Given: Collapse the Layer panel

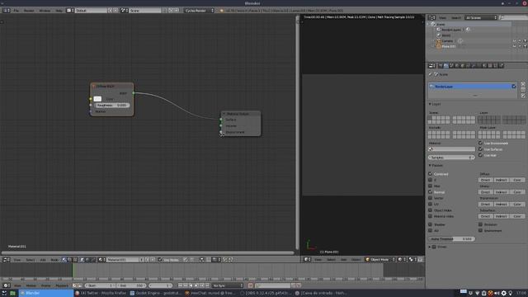Looking at the screenshot, I should pos(435,105).
